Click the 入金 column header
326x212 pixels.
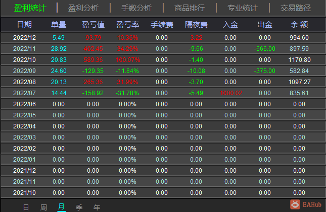(x=230, y=25)
